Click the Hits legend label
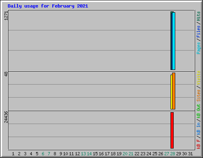The image size is (203, 158). 198,16
